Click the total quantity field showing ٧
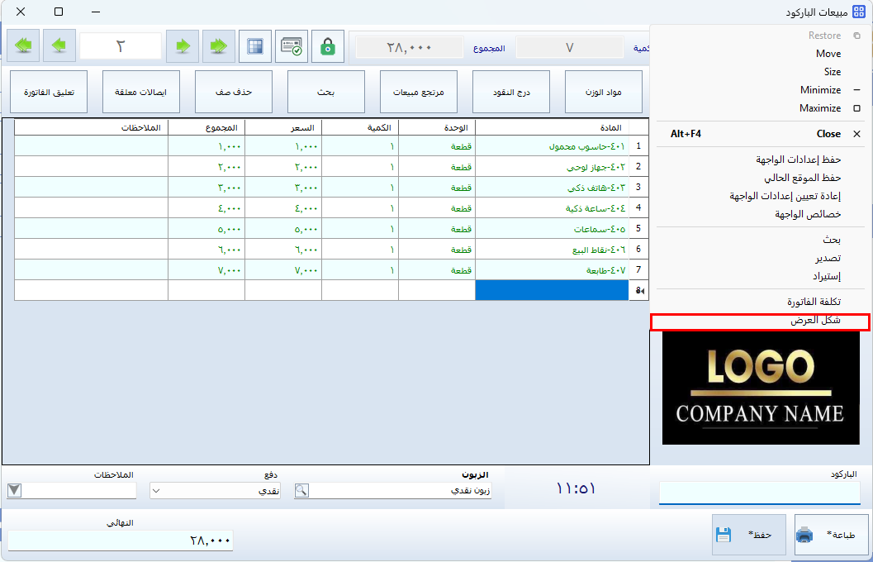This screenshot has width=873, height=562. [570, 48]
